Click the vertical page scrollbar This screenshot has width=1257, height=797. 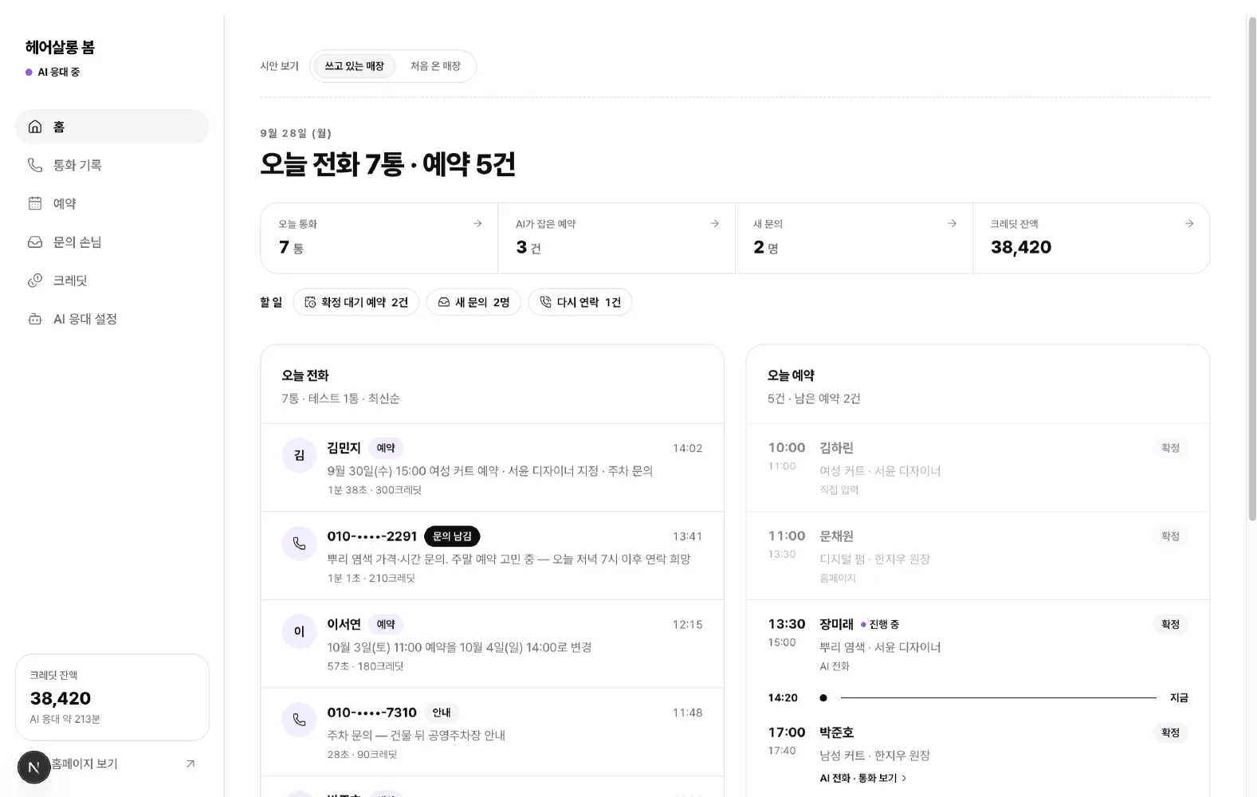(x=1251, y=271)
